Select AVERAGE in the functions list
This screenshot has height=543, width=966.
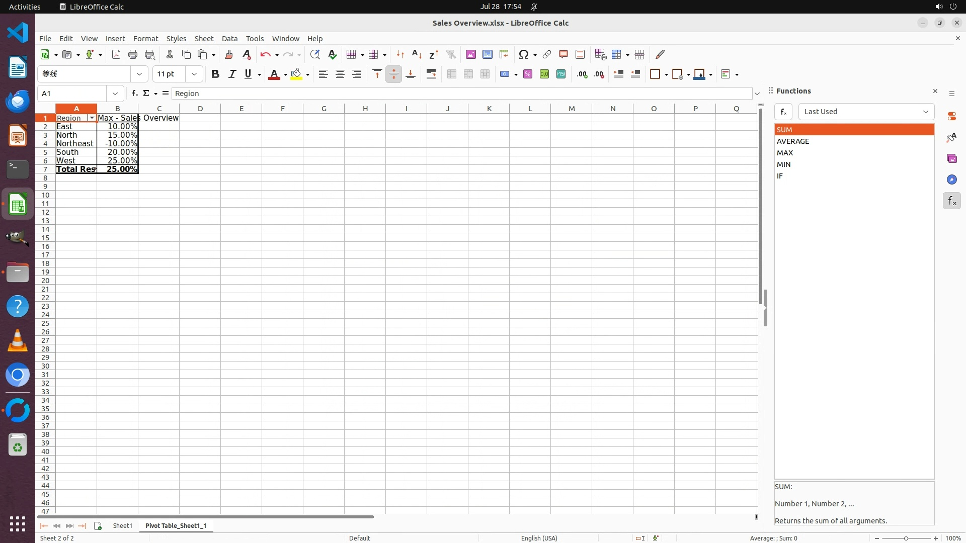click(x=793, y=141)
